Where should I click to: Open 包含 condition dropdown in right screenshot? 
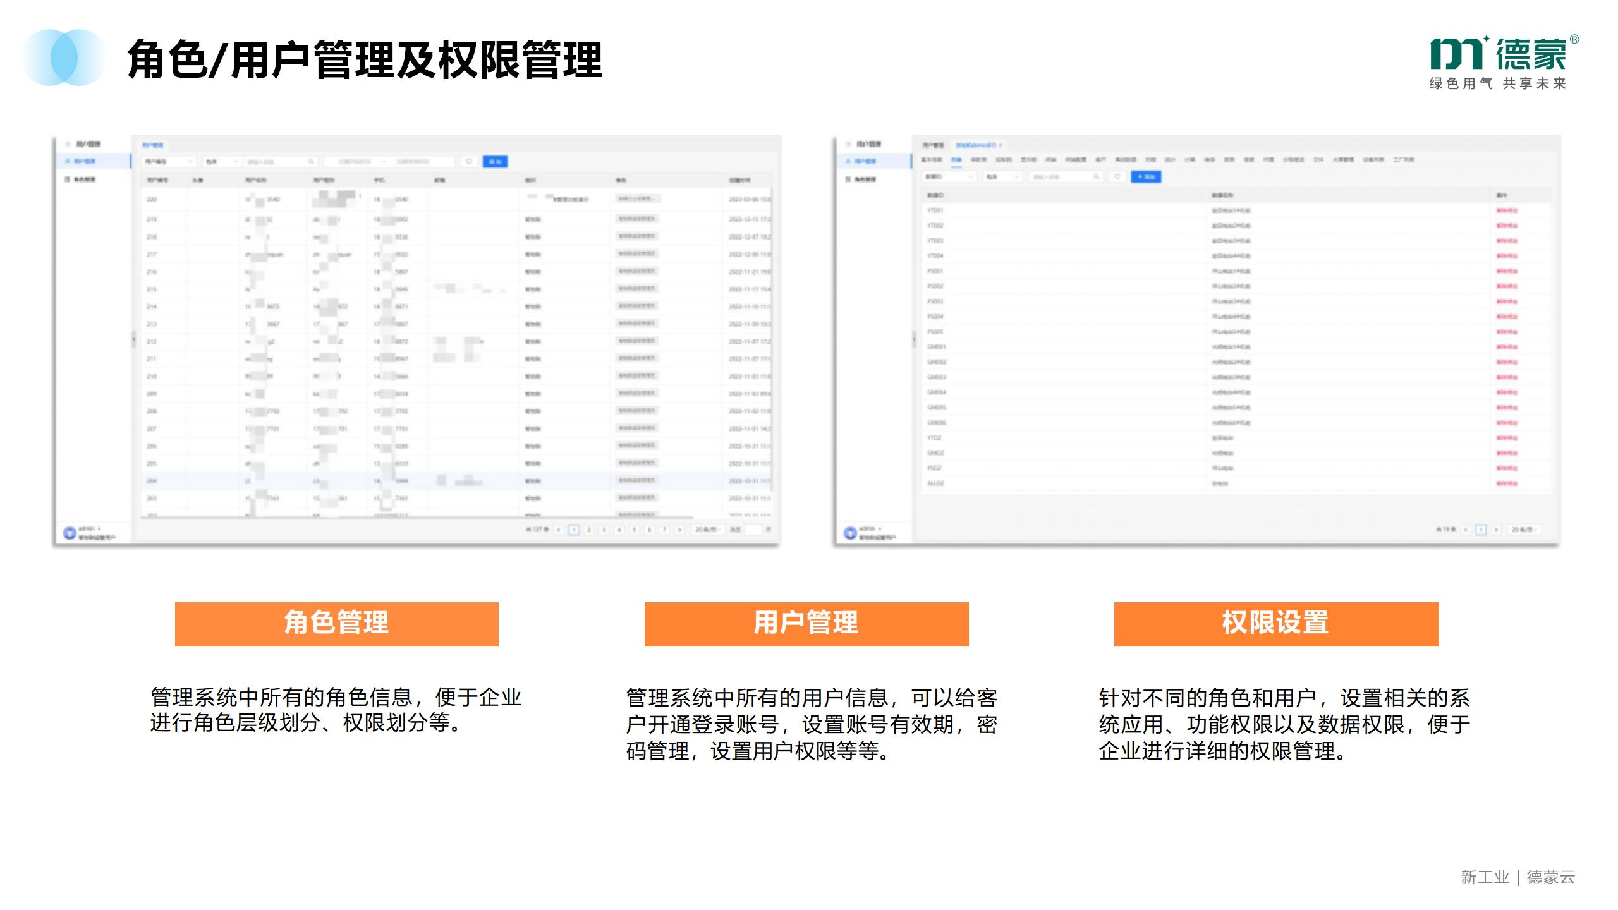[1003, 177]
